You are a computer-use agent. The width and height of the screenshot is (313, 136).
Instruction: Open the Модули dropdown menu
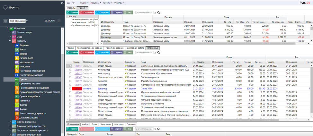(x=84, y=3)
